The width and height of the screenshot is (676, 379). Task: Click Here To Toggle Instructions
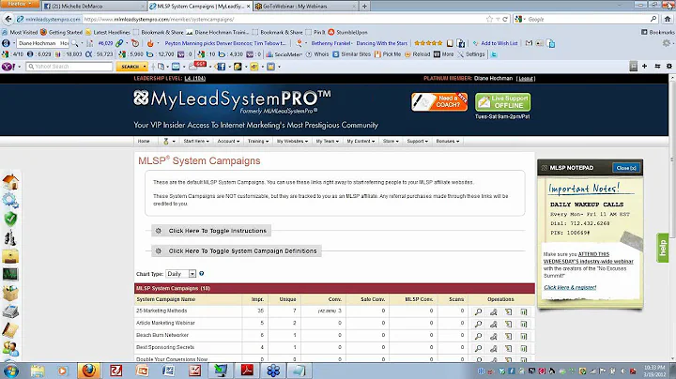[211, 231]
